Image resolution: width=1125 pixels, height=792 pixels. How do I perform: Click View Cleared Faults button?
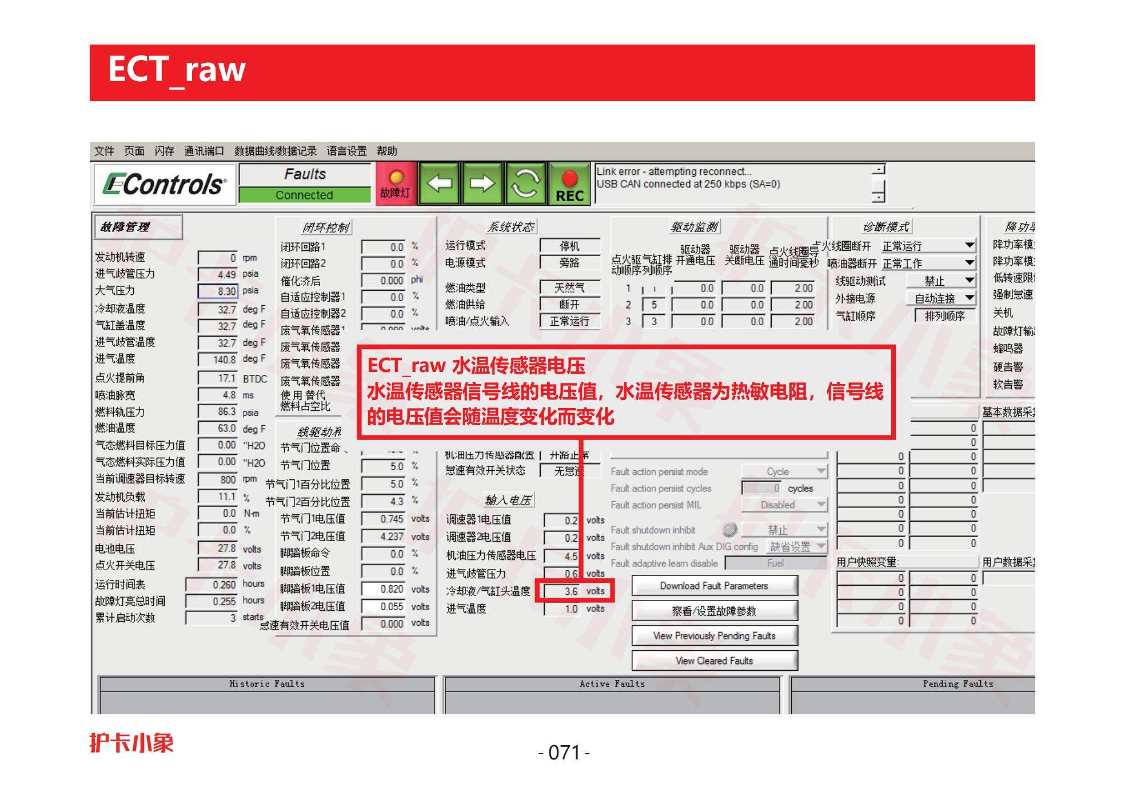coord(714,661)
